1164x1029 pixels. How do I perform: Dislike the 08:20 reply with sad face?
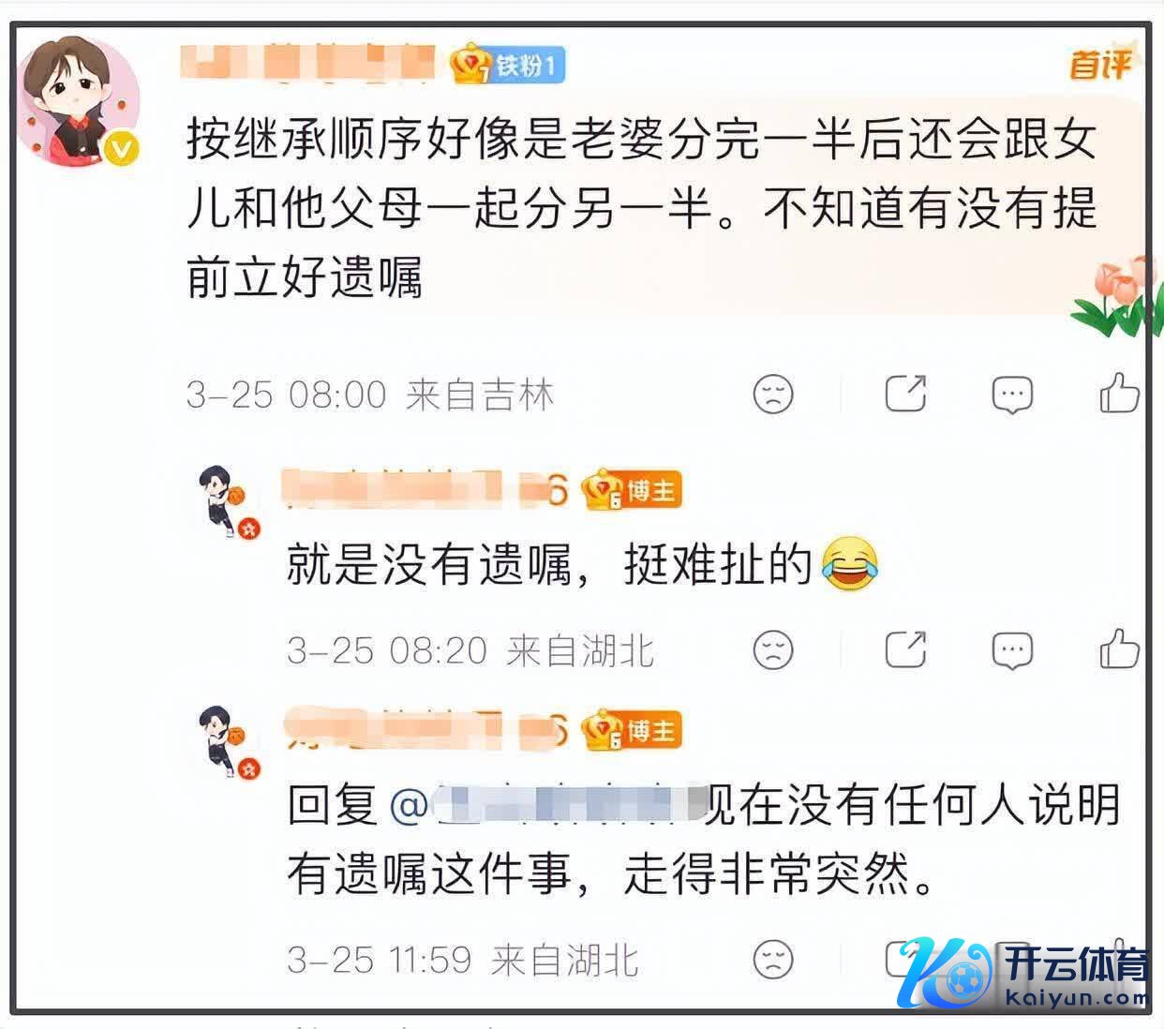click(x=773, y=650)
